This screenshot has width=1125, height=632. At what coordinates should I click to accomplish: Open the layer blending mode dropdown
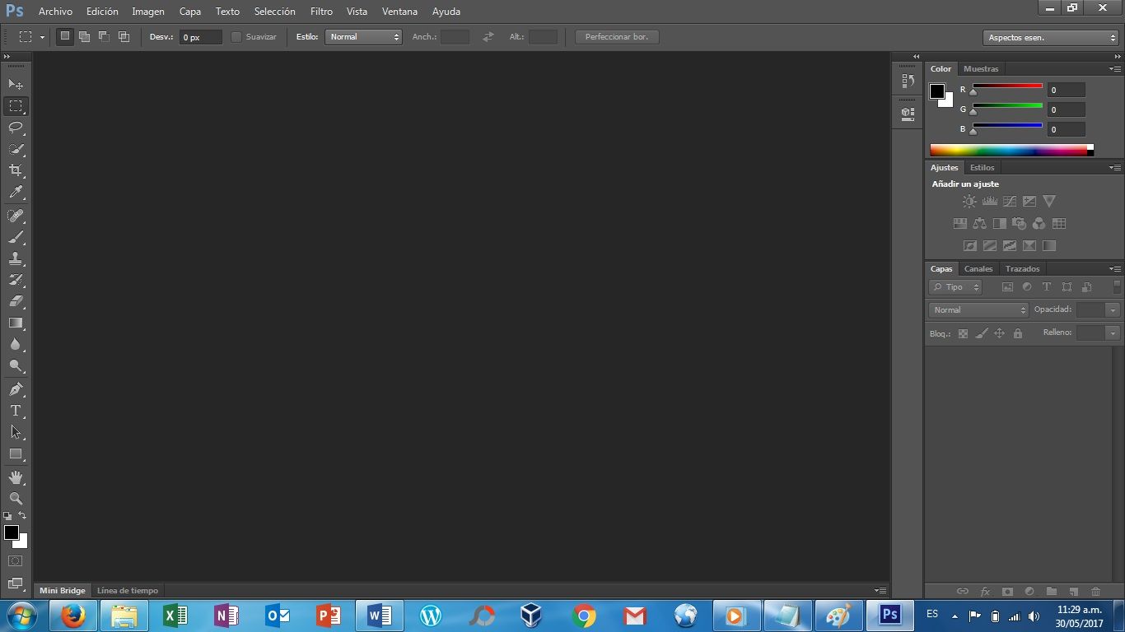click(x=978, y=310)
